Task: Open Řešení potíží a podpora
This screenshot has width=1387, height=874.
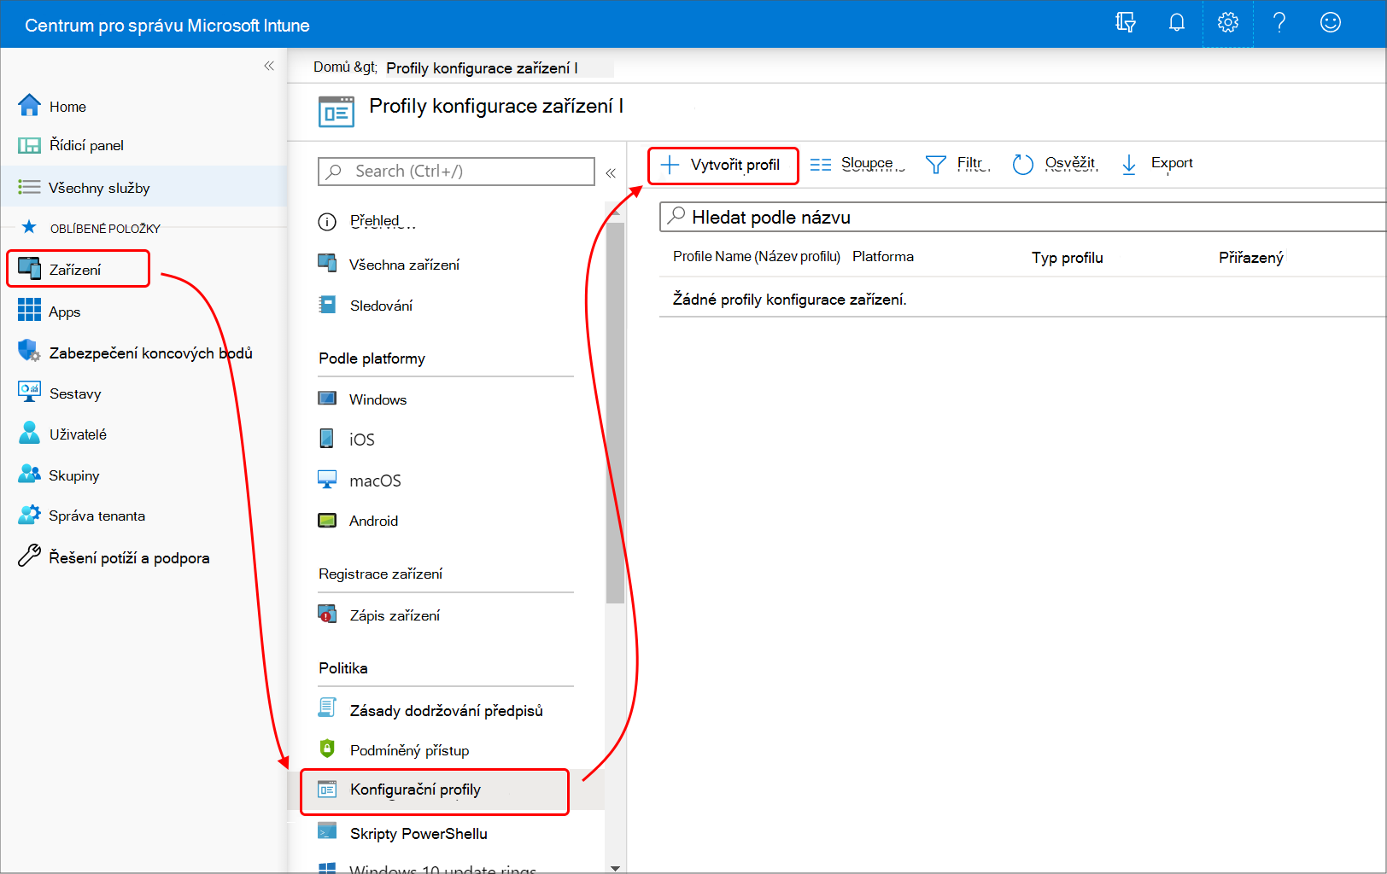Action: (129, 557)
